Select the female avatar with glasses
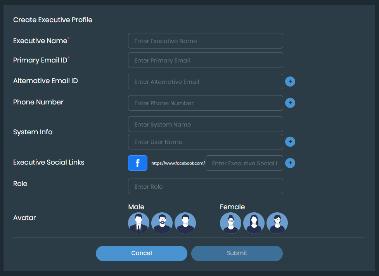Viewport: 379px width, 276px height. (x=230, y=223)
